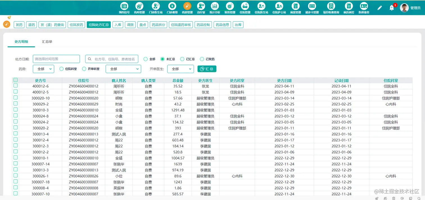Open the 住院护士站 module icon
The width and height of the screenshot is (425, 200).
[x=279, y=8]
